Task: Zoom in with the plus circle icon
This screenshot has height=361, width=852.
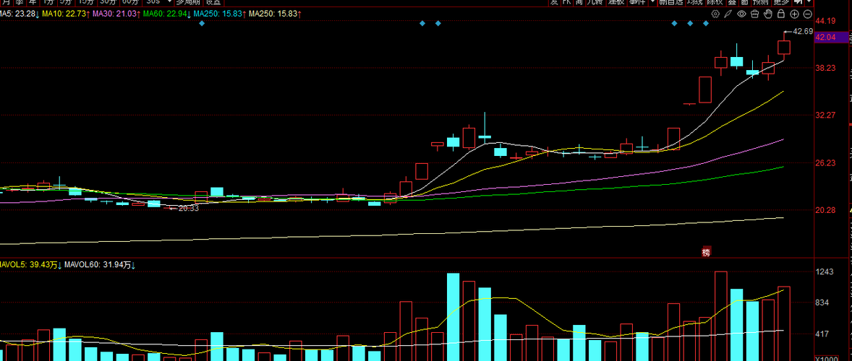Action: click(794, 14)
